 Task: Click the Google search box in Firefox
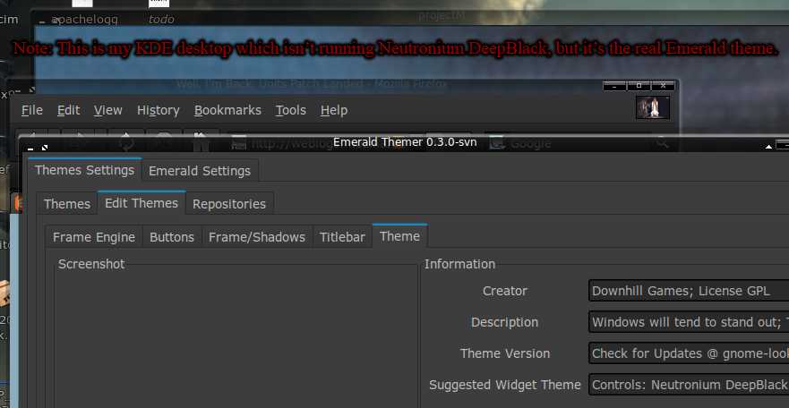(x=568, y=143)
